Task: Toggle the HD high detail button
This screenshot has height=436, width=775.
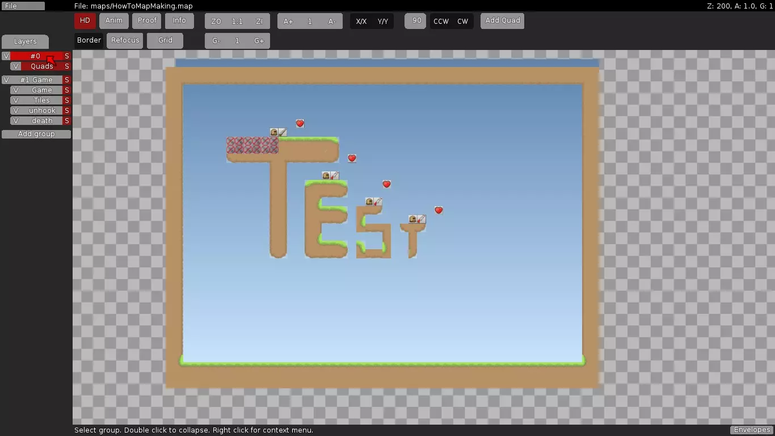Action: (85, 21)
